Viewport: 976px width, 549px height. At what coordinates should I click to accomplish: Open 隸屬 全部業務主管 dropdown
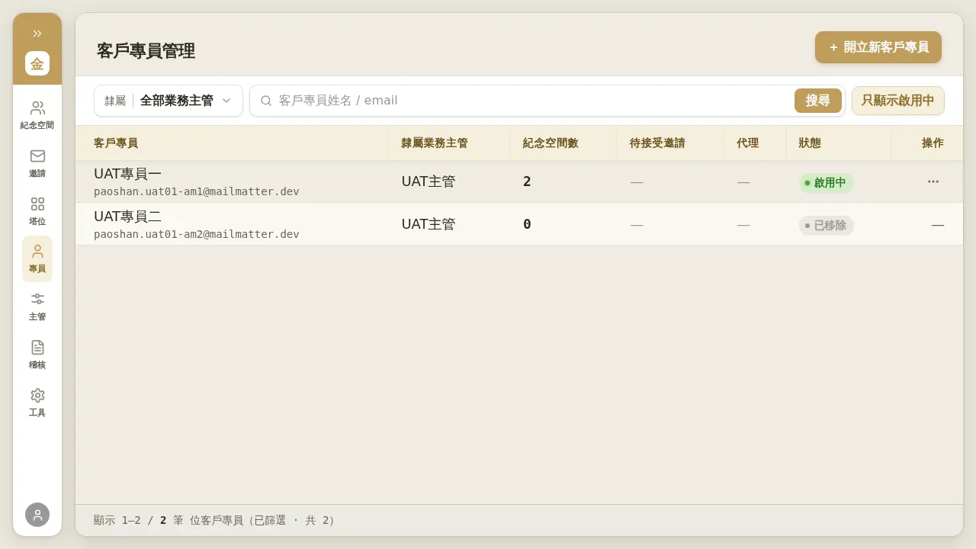(169, 101)
